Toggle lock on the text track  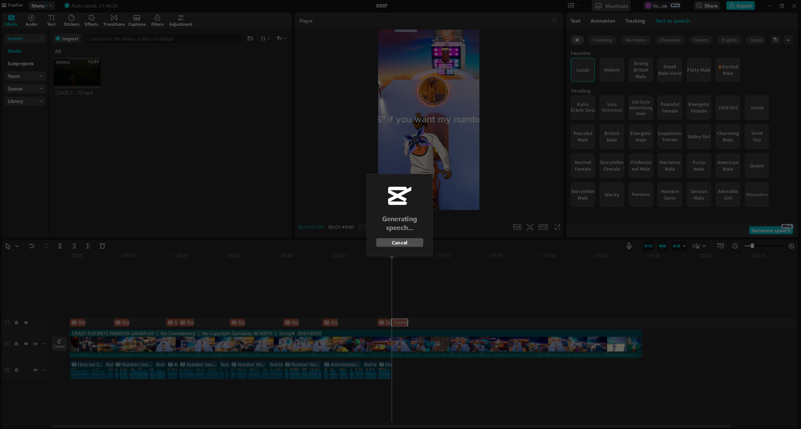coord(17,323)
